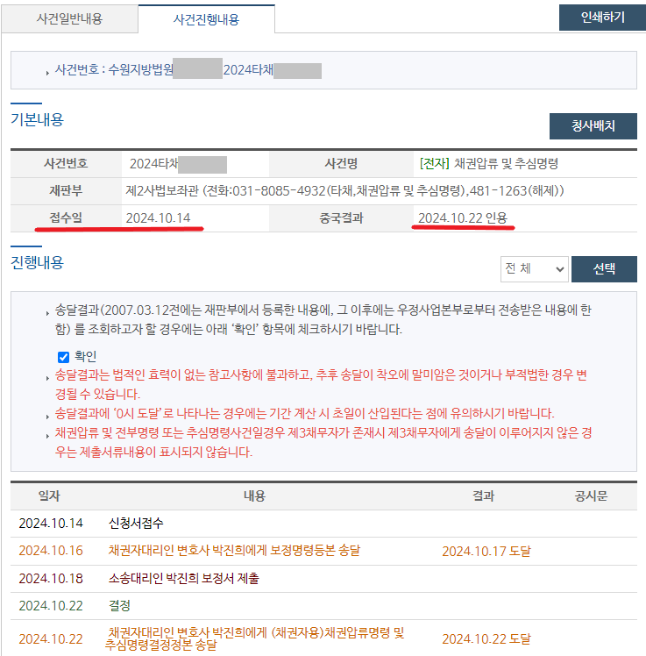Click the 접수일 value 2024.10.14
The height and width of the screenshot is (656, 646).
click(158, 218)
